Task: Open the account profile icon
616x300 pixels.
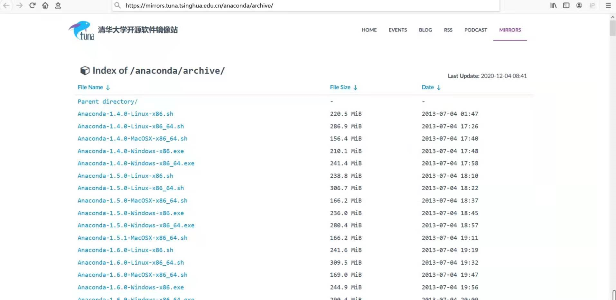Action: 579,5
